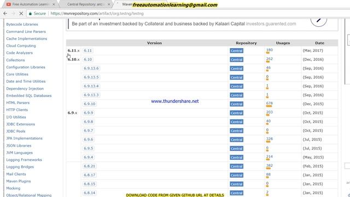Open Cache Implementations category
The width and height of the screenshot is (350, 197).
(x=27, y=39)
